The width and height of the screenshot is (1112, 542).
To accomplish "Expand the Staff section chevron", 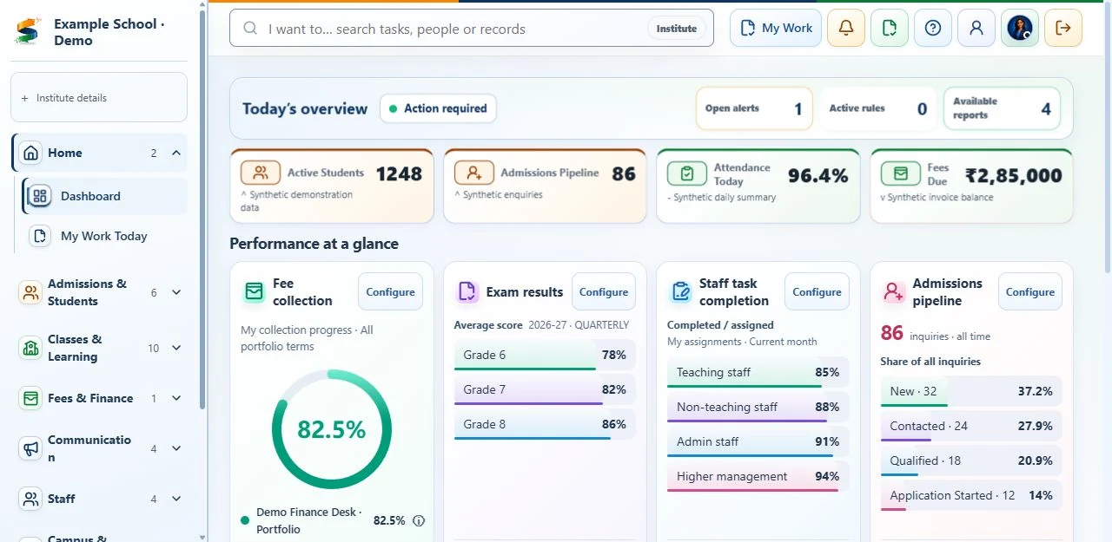I will coord(176,499).
